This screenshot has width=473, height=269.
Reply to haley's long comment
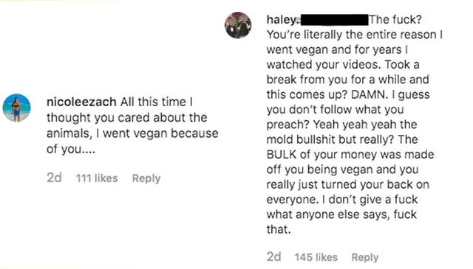pyautogui.click(x=364, y=257)
